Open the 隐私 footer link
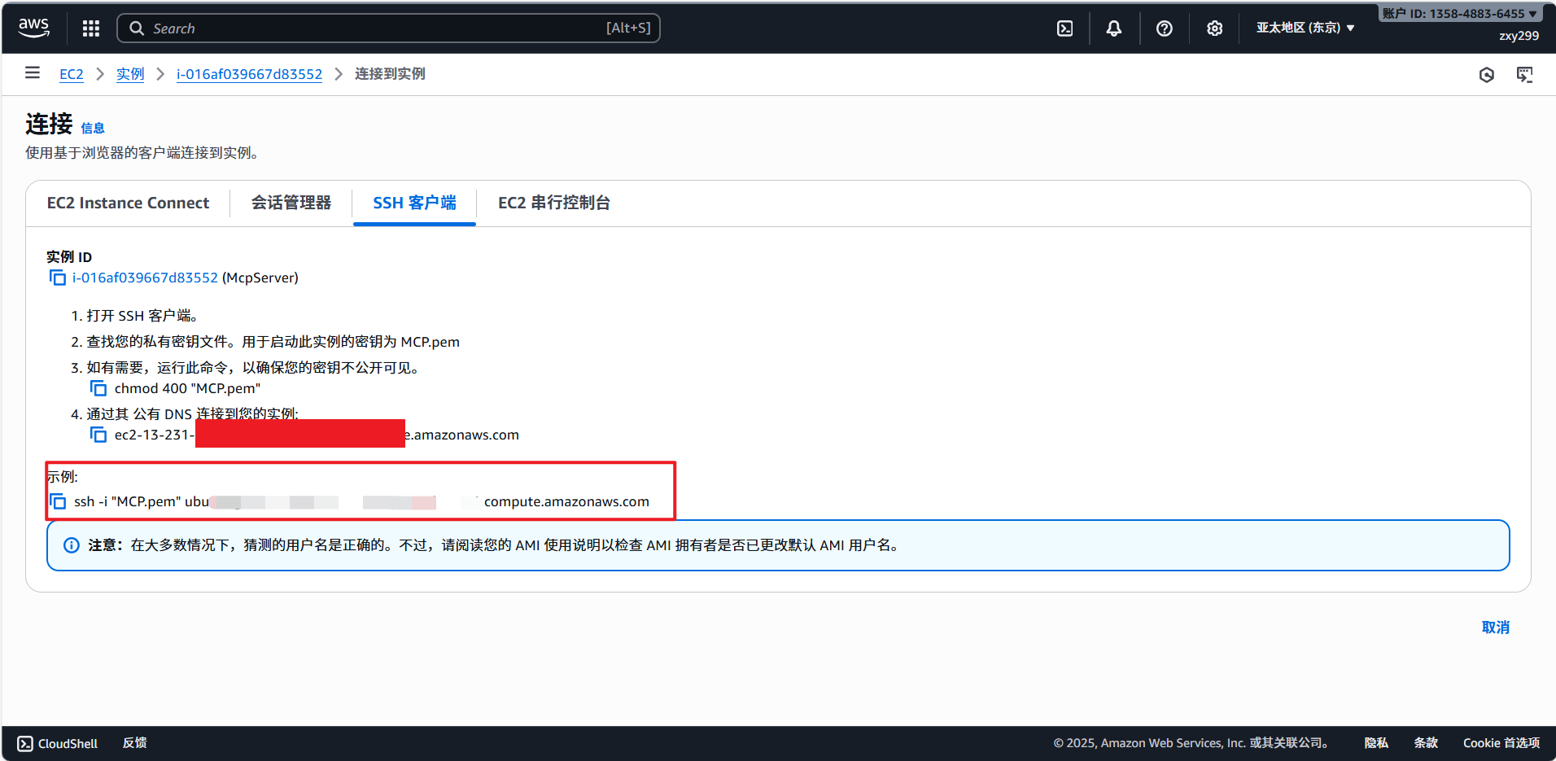The width and height of the screenshot is (1556, 761). click(x=1376, y=743)
